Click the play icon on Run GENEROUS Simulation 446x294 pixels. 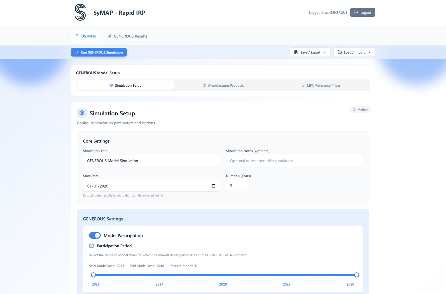(x=77, y=52)
